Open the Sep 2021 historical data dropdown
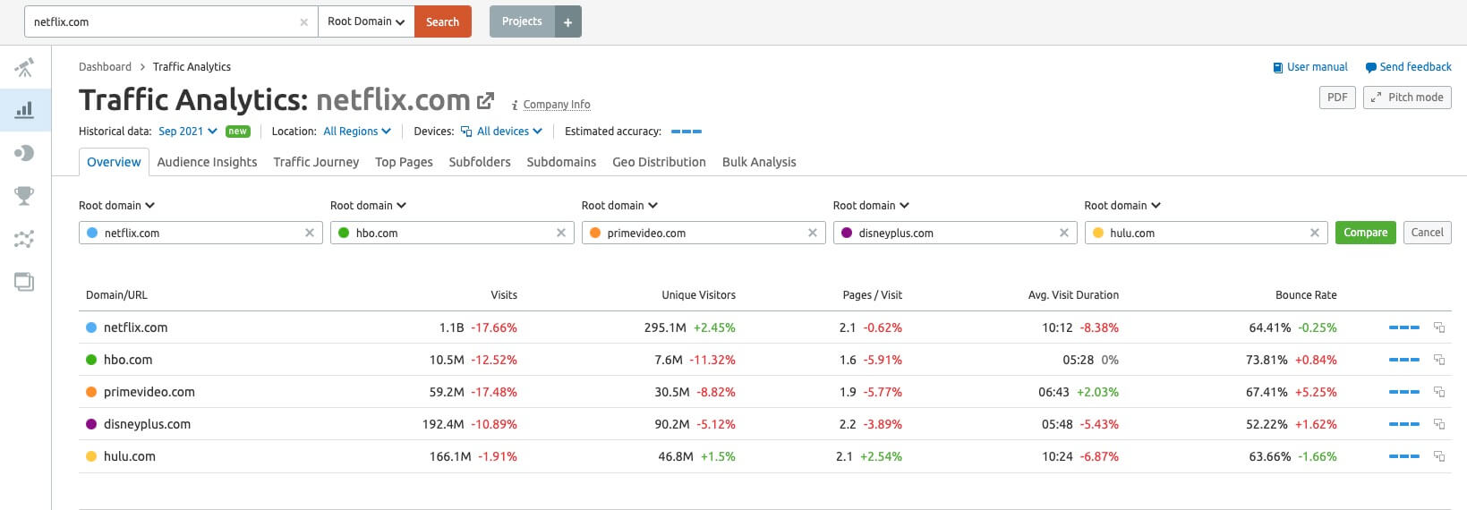Image resolution: width=1467 pixels, height=510 pixels. click(188, 132)
